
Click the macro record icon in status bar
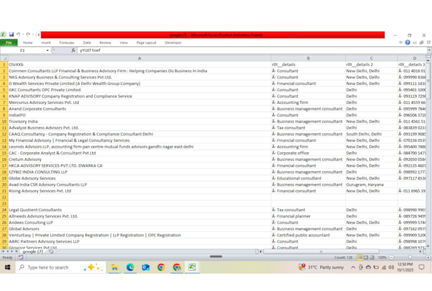point(21,257)
